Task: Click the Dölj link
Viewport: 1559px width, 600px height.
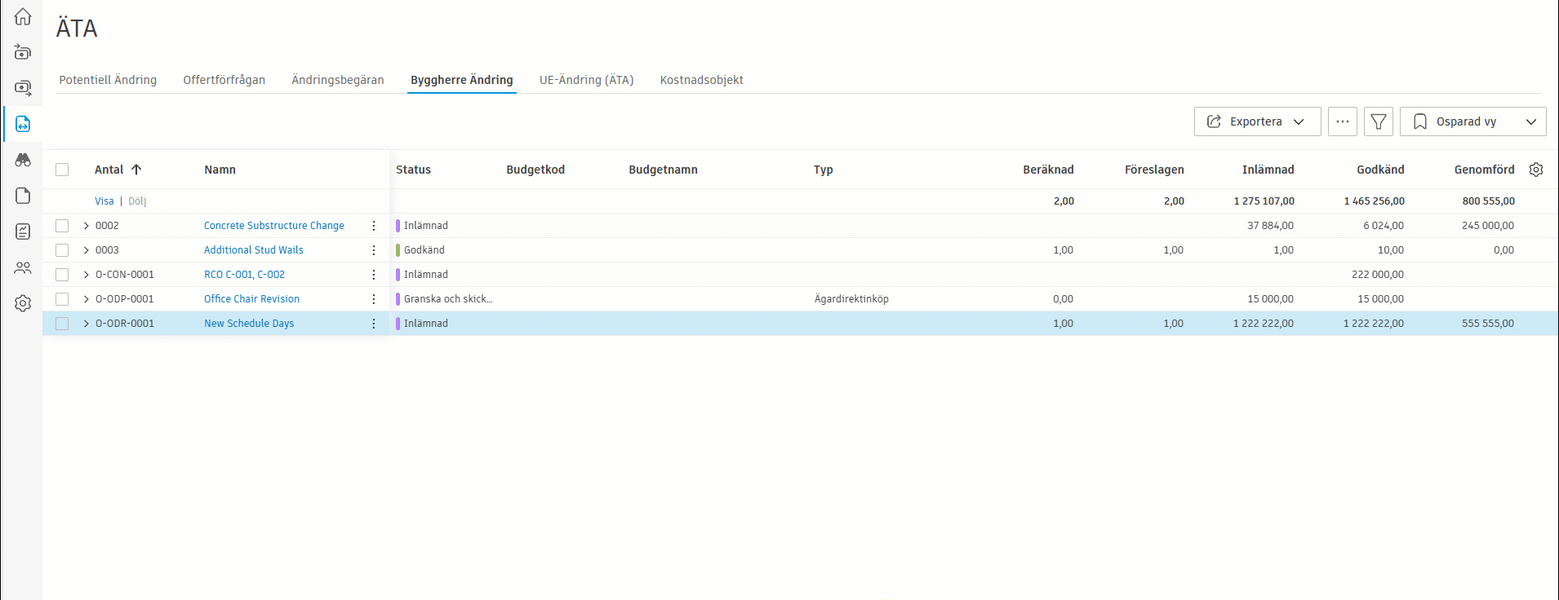Action: [x=137, y=201]
